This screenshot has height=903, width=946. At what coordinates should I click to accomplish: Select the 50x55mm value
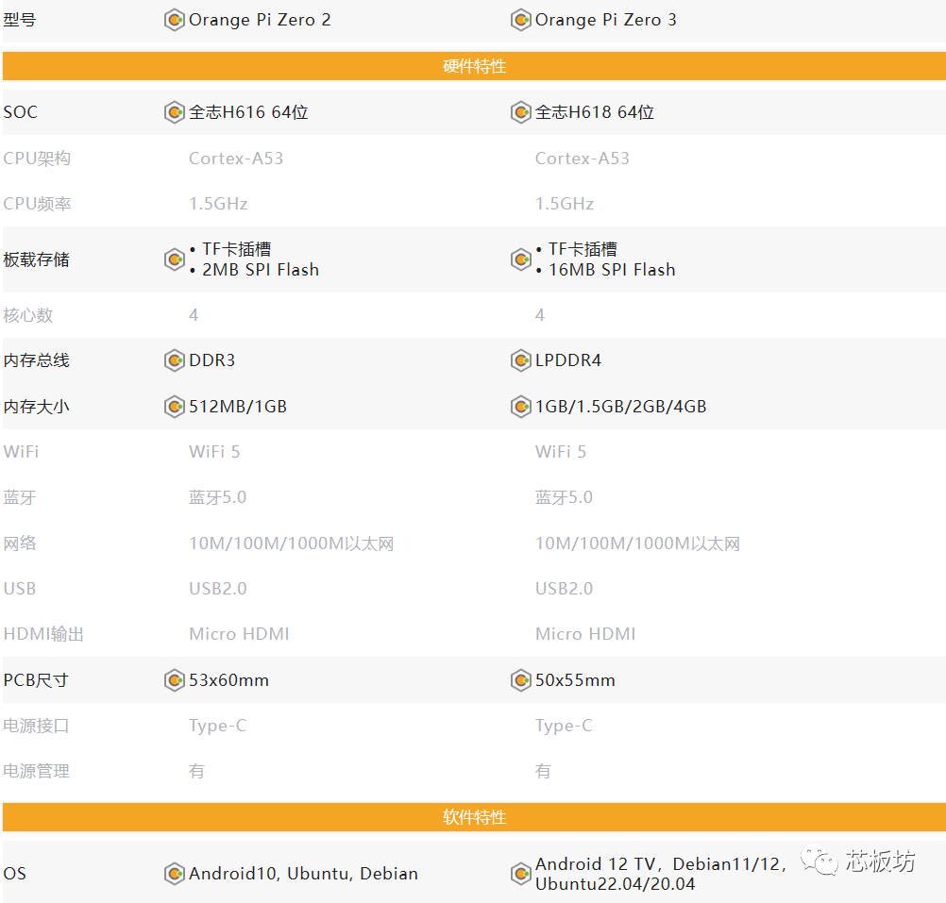coord(575,680)
